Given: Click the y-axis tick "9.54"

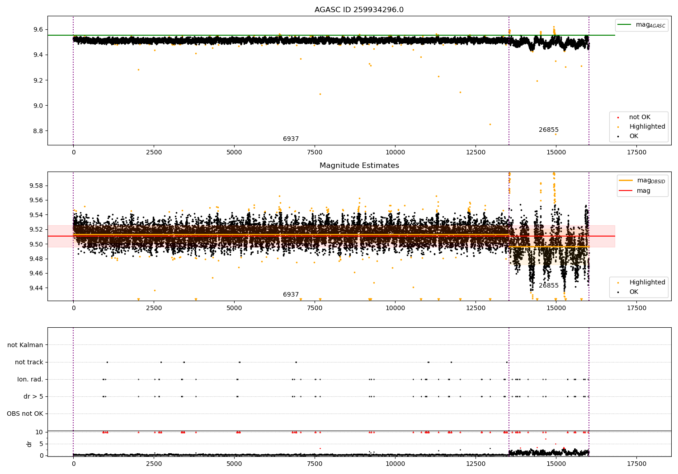Looking at the screenshot, I should pyautogui.click(x=36, y=215).
